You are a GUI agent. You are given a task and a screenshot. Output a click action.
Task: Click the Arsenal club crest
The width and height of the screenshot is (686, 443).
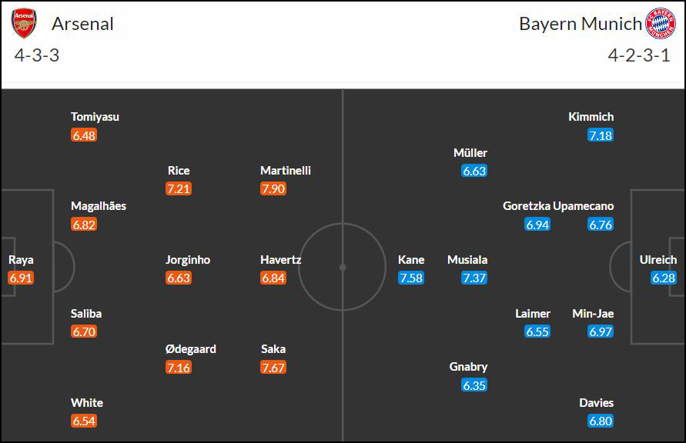coord(24,23)
